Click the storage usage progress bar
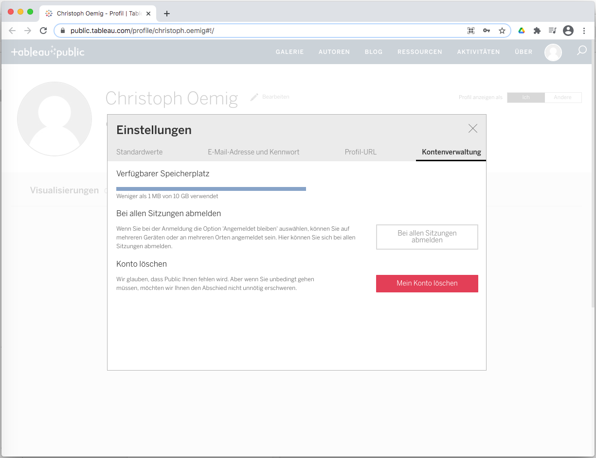Viewport: 596px width, 458px height. pos(211,189)
